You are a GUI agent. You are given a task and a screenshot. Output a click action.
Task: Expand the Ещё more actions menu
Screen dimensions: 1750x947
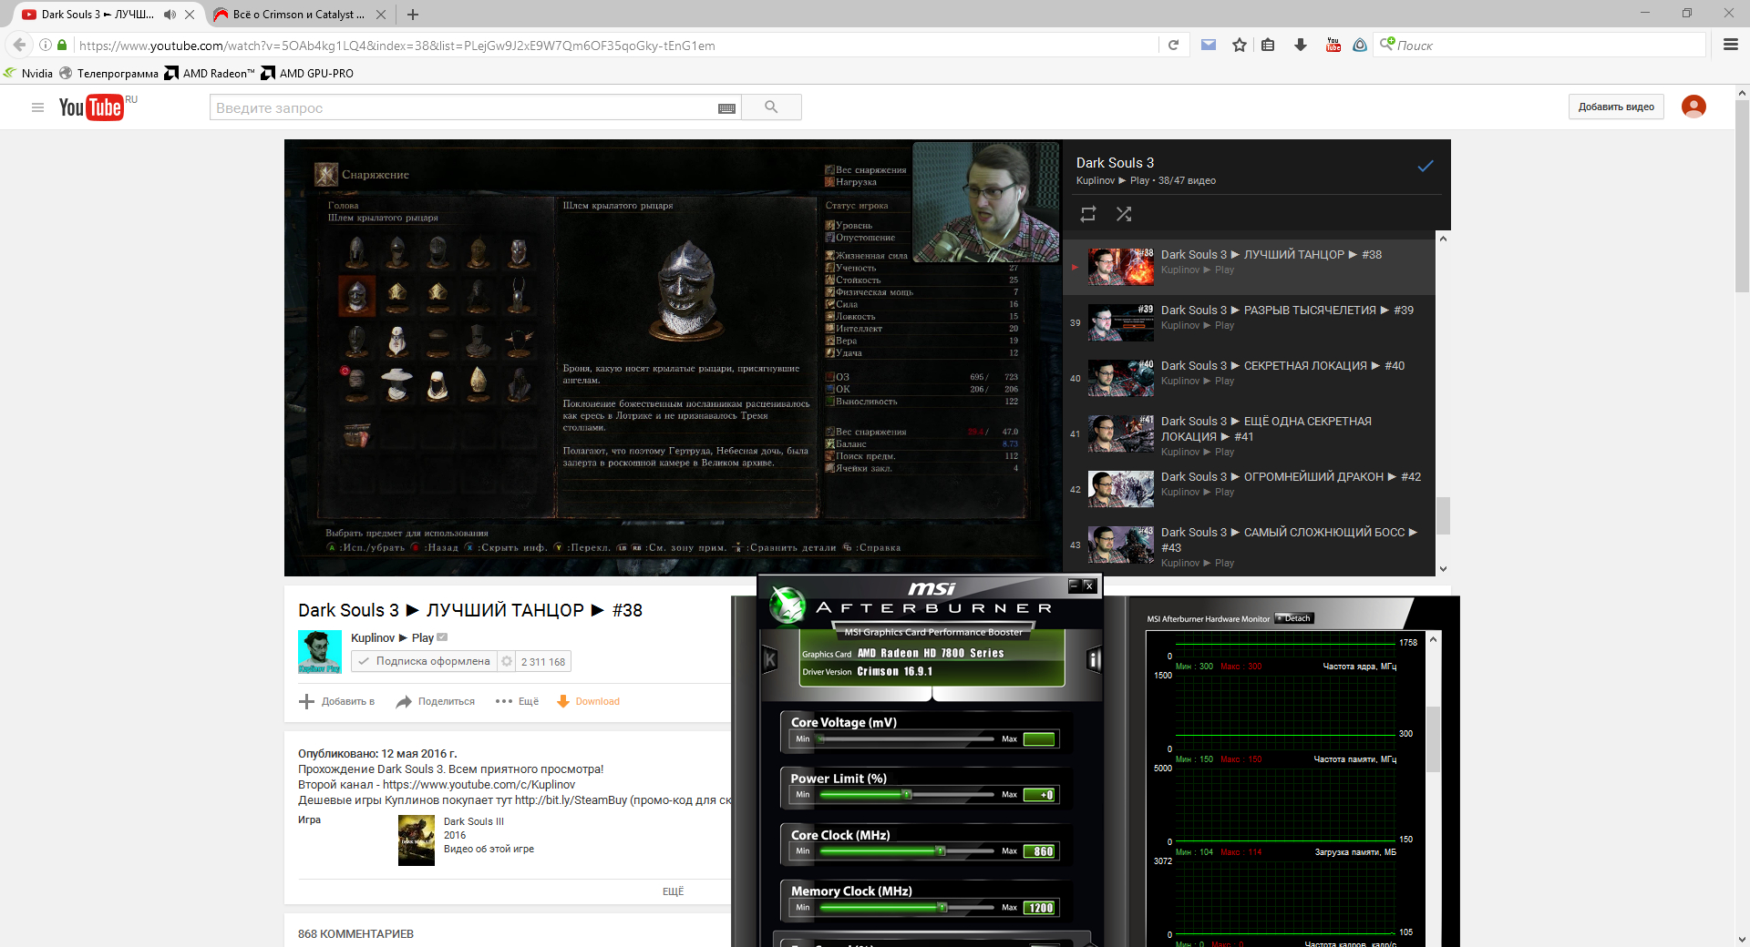coord(517,701)
